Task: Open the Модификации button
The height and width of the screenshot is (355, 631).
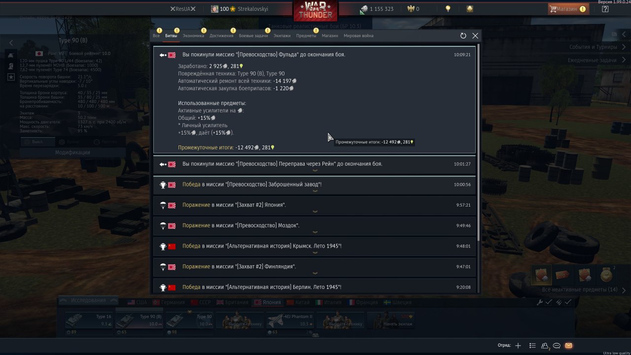Action: (x=72, y=153)
